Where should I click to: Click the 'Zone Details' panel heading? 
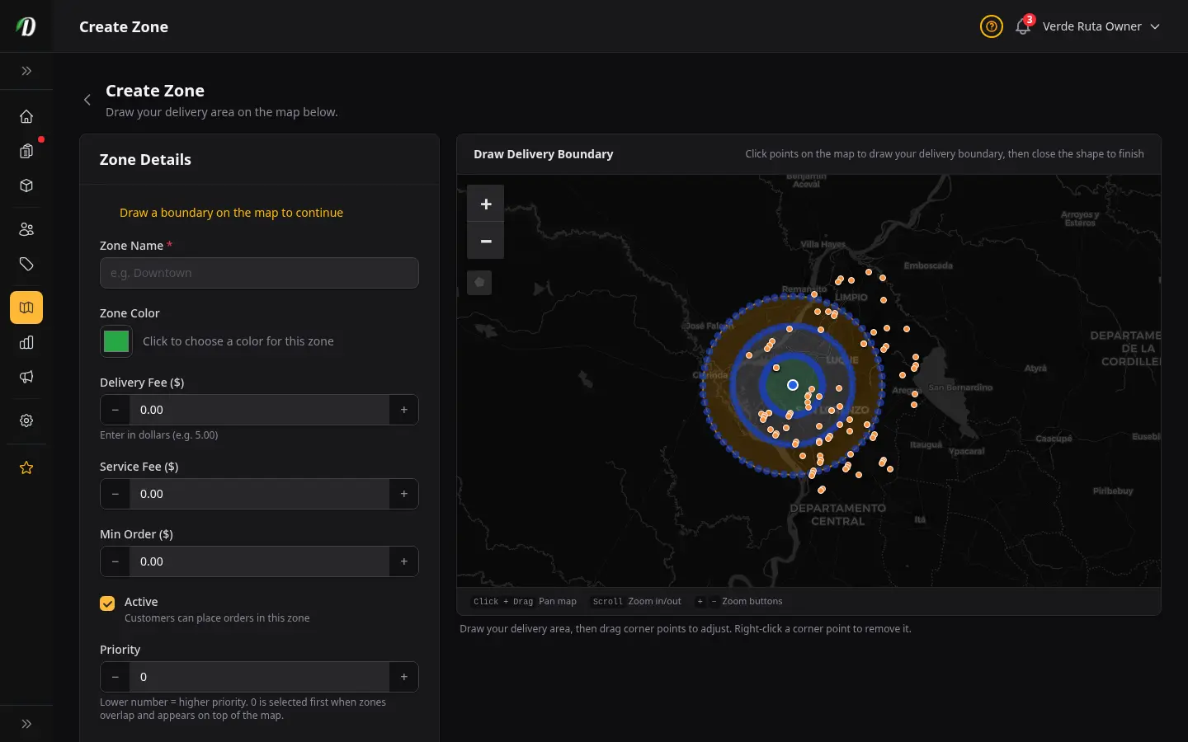click(x=145, y=160)
